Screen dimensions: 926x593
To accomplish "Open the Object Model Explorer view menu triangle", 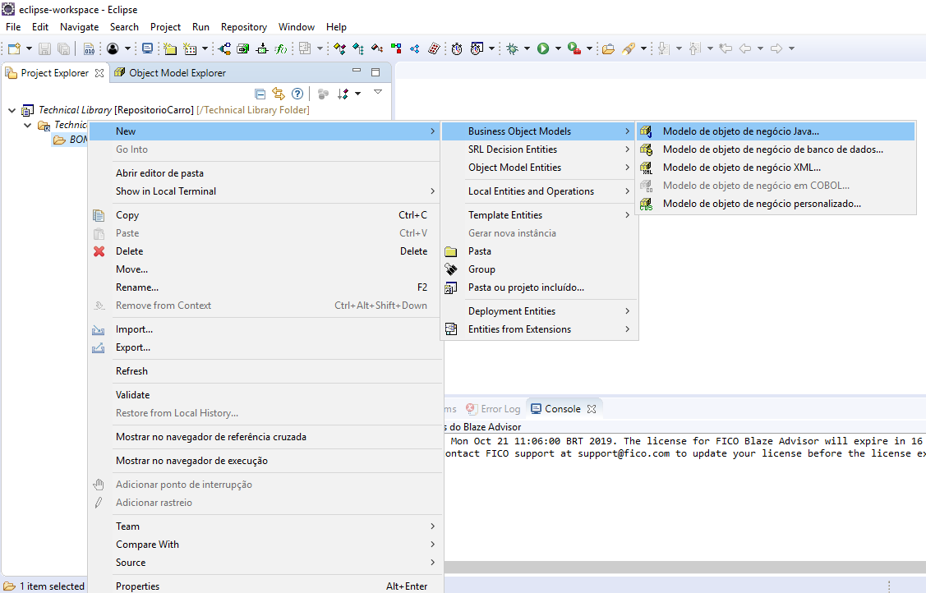I will (x=378, y=92).
